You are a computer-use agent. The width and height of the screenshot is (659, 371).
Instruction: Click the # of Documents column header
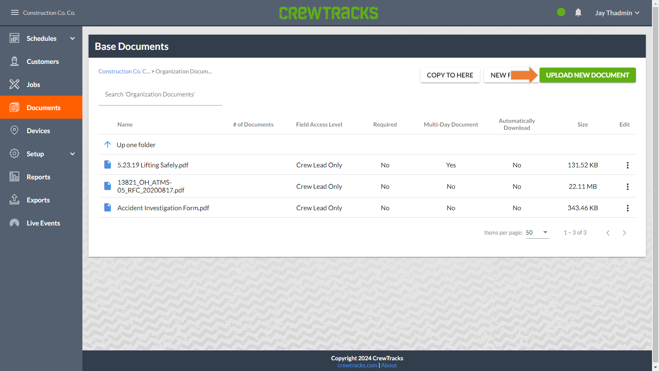[x=253, y=124]
